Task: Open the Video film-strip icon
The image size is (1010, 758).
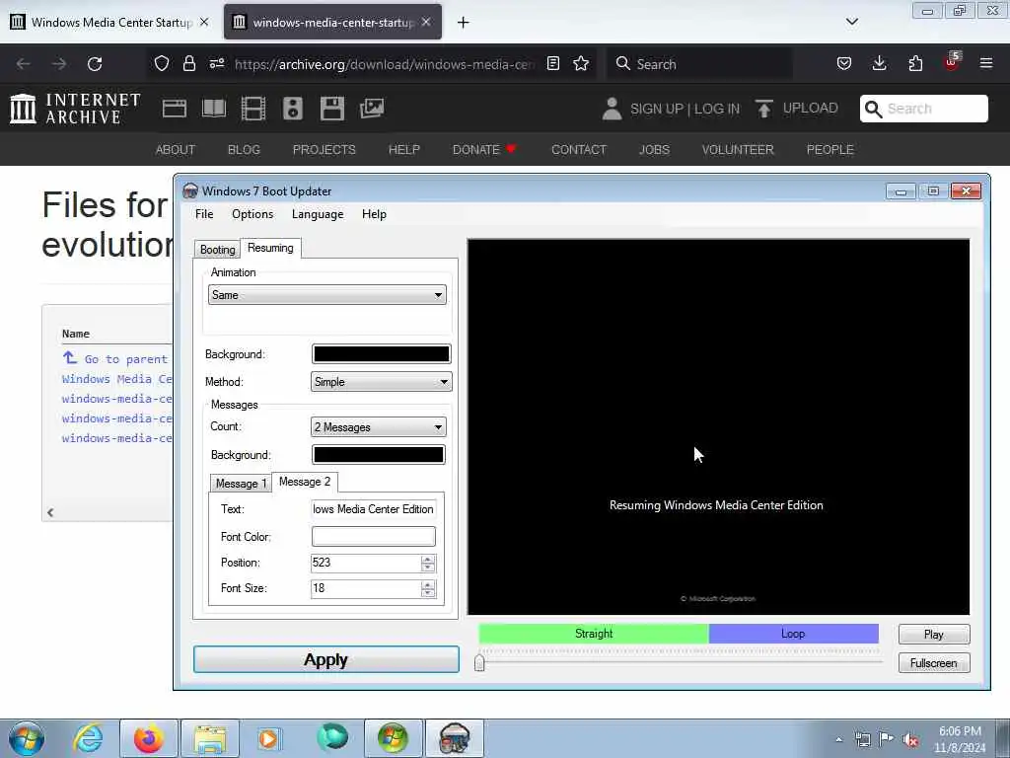Action: click(253, 109)
